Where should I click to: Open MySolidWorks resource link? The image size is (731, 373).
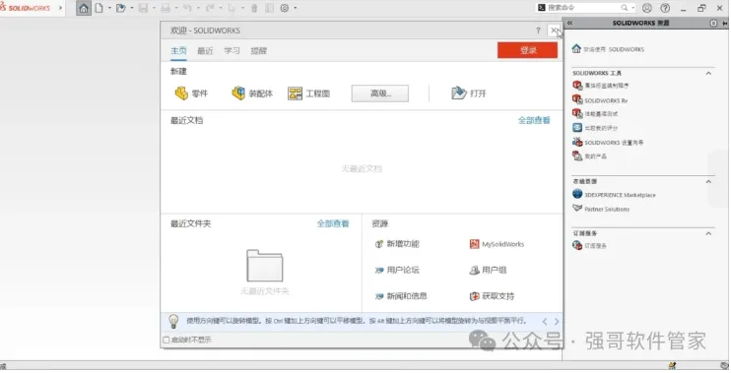click(497, 244)
